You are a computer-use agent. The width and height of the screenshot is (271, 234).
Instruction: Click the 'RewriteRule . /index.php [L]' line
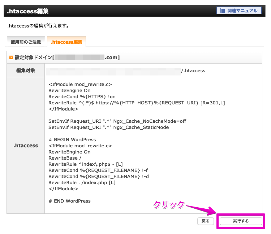[82, 182]
